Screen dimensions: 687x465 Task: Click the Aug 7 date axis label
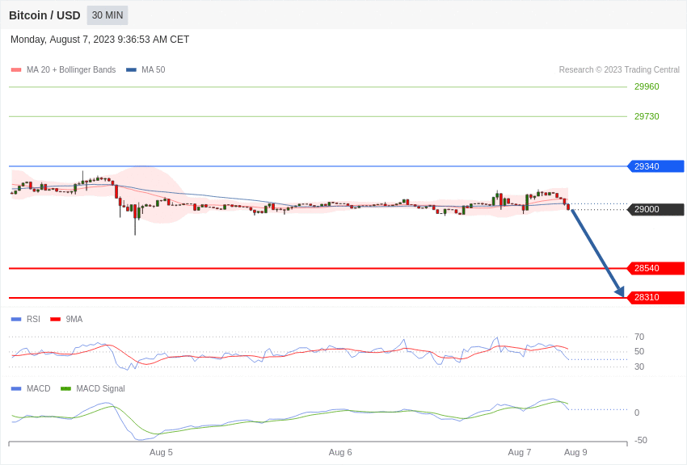pos(520,452)
